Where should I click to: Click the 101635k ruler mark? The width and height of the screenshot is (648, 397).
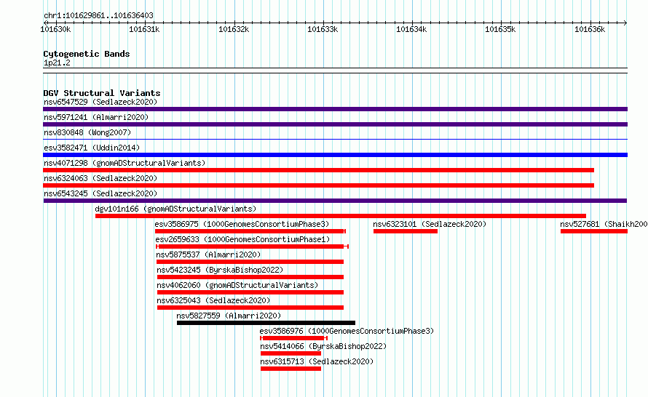point(500,29)
